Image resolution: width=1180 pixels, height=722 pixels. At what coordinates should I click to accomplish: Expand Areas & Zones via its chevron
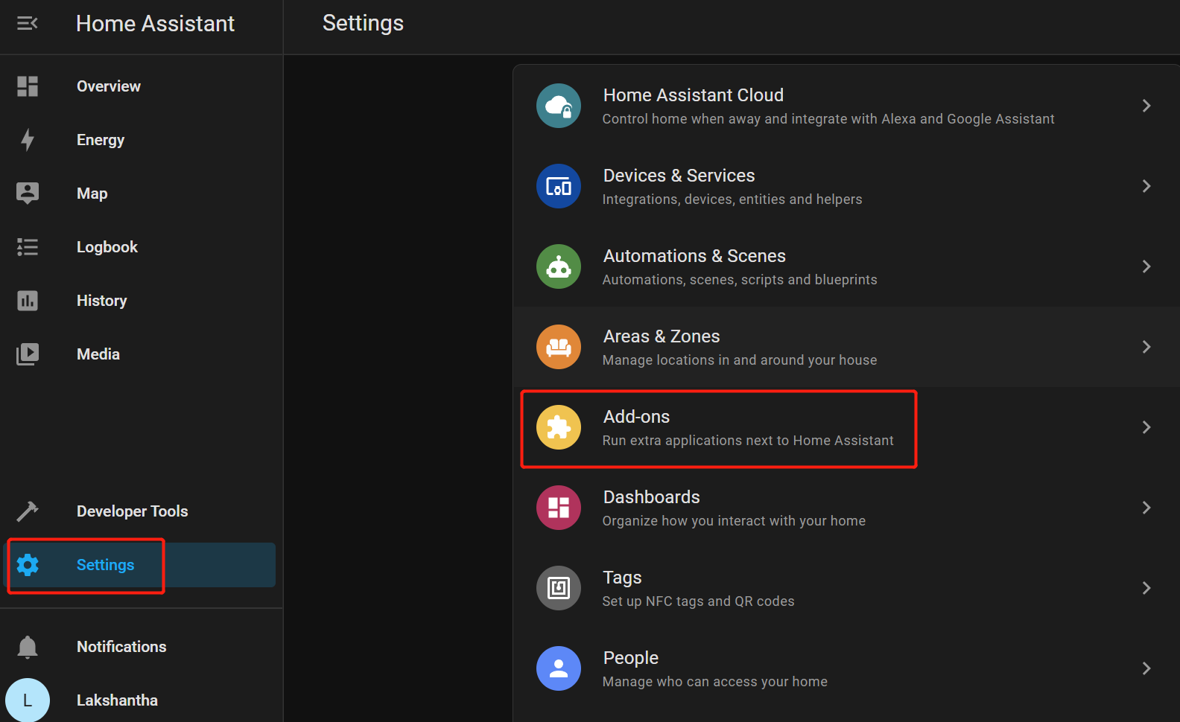1146,347
